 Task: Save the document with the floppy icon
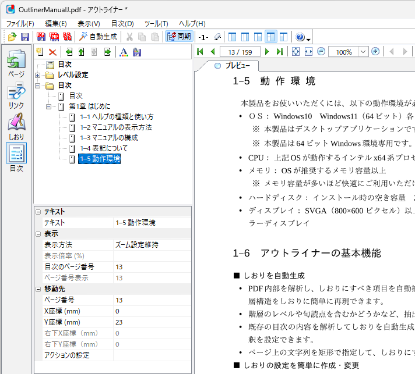(x=25, y=37)
